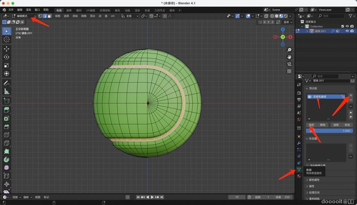Open the Object Data properties tab
Viewport: 357px width, 205px height.
coord(299,169)
